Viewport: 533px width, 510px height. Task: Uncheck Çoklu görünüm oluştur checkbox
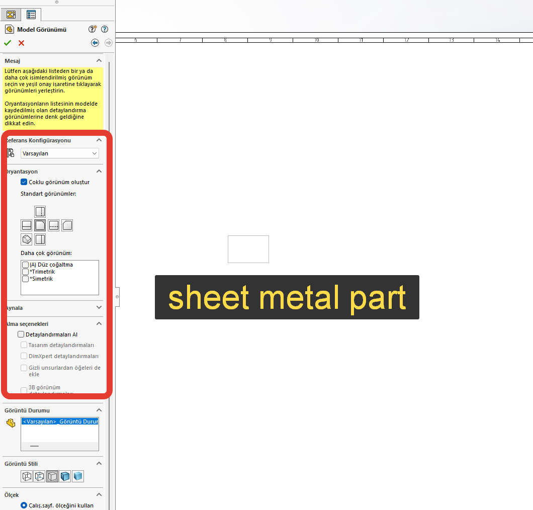tap(24, 182)
